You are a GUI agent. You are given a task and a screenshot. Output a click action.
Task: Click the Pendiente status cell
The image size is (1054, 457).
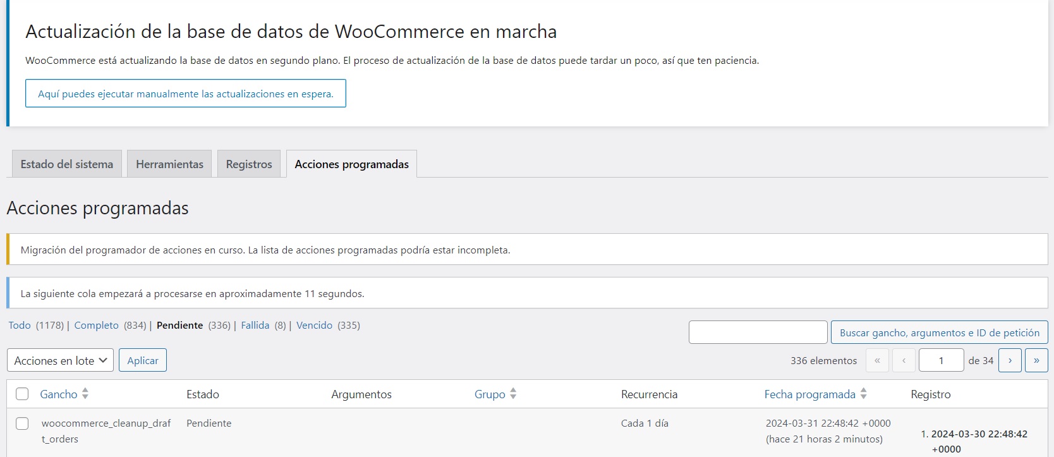[x=209, y=423]
